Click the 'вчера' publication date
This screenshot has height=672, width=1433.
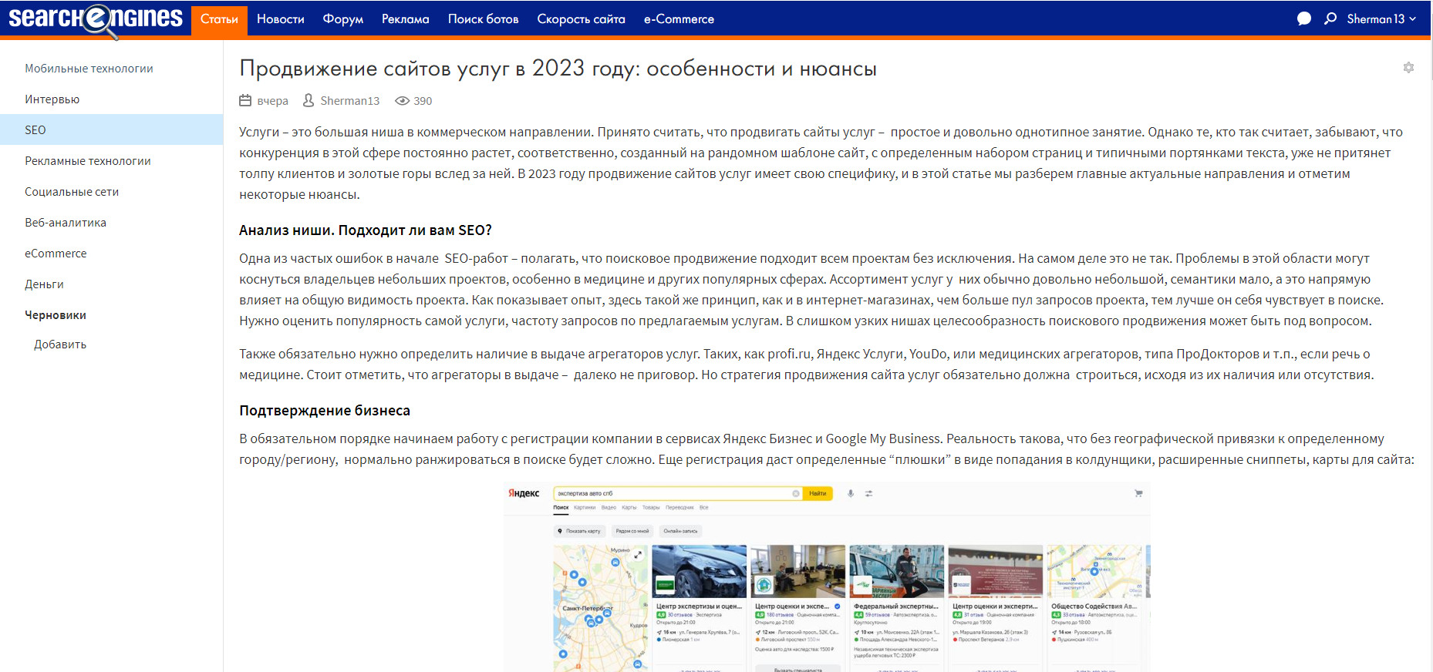273,101
